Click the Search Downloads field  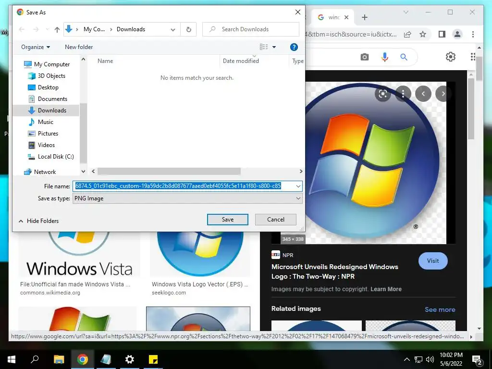click(x=251, y=29)
